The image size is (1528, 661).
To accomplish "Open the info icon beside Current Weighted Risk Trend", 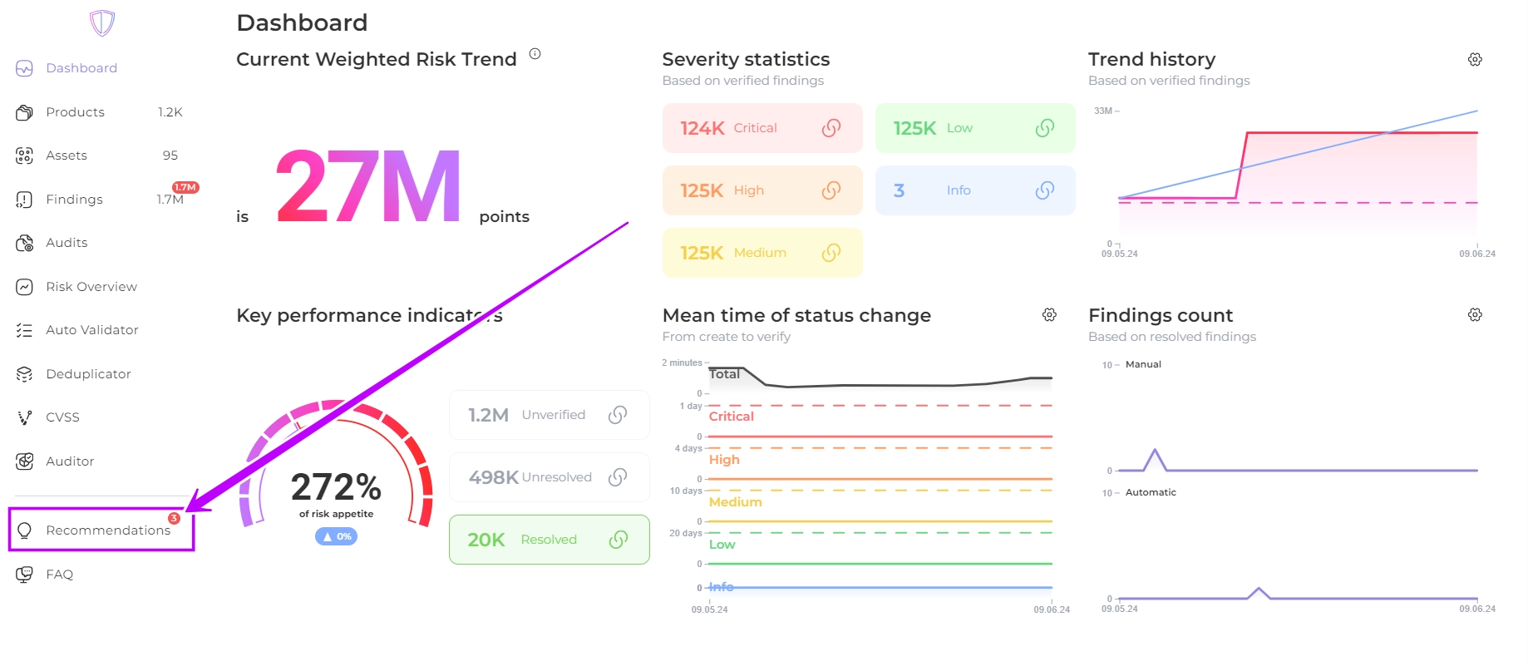I will click(535, 54).
